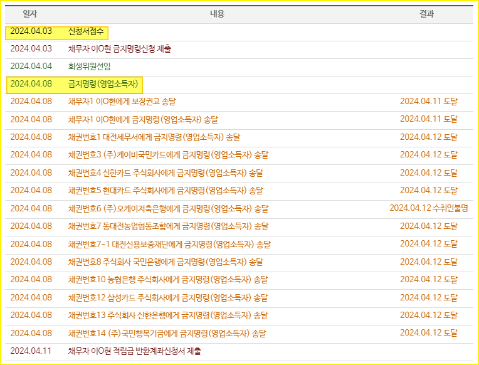Image resolution: width=479 pixels, height=365 pixels.
Task: Select 채권번호7 동대전농업협동조합 송달 entry
Action: (x=168, y=226)
